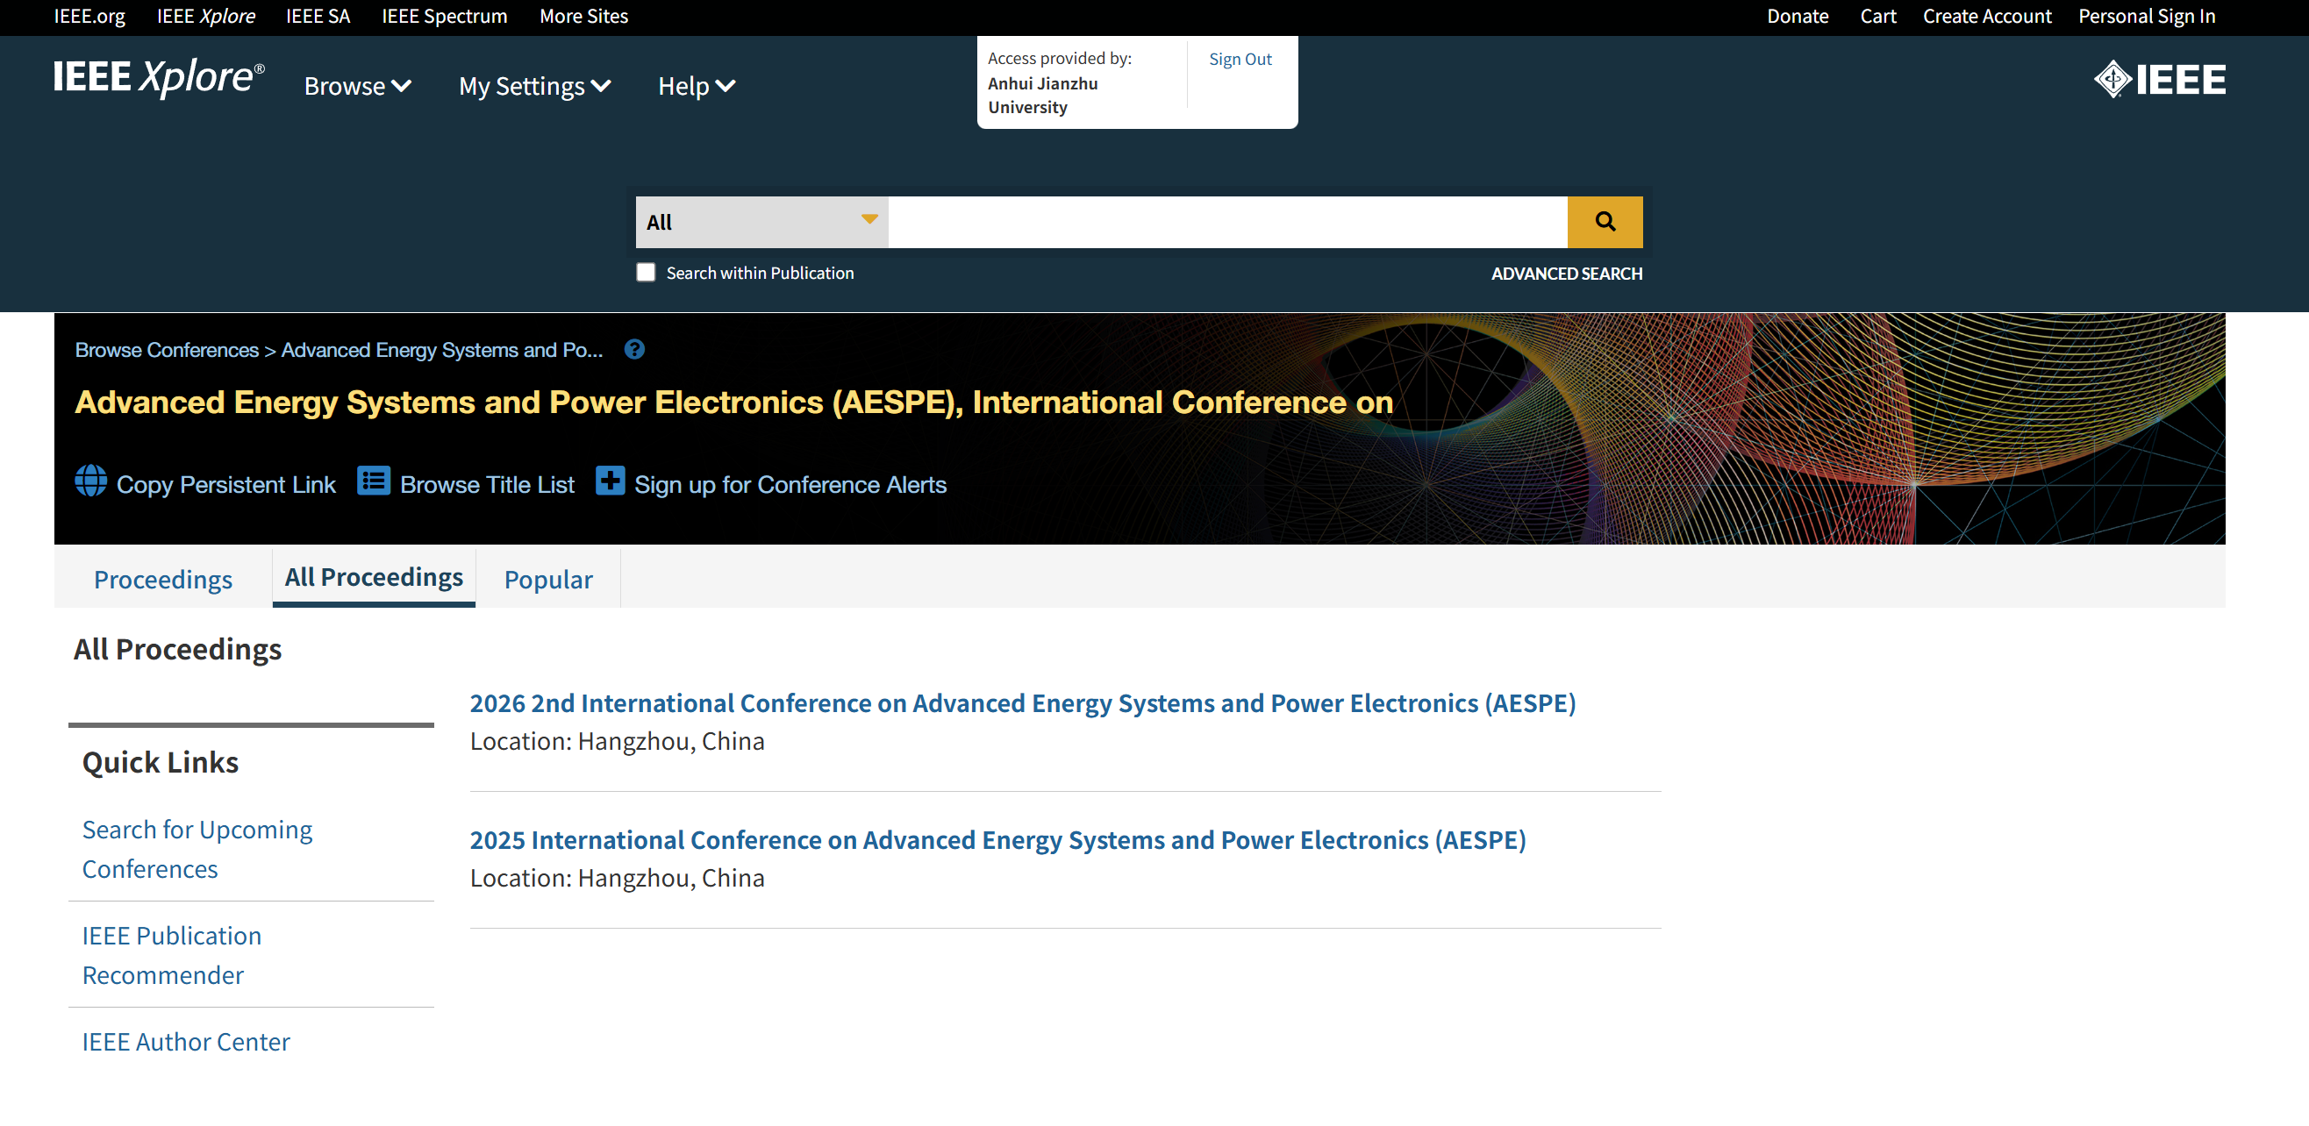This screenshot has height=1126, width=2309.
Task: Click Create Account
Action: 1986,16
